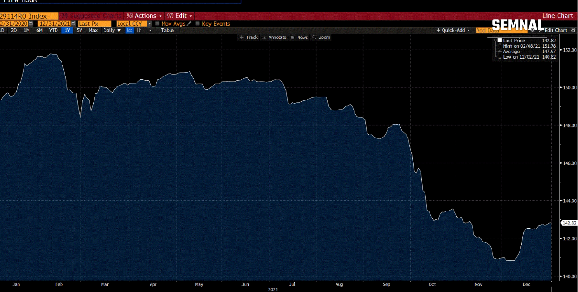Change the Daily periodicity dropdown
The height and width of the screenshot is (292, 578).
112,30
